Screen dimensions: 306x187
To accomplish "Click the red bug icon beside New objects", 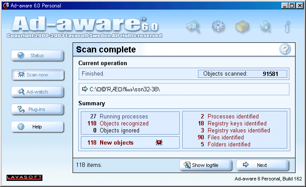I will (159, 143).
